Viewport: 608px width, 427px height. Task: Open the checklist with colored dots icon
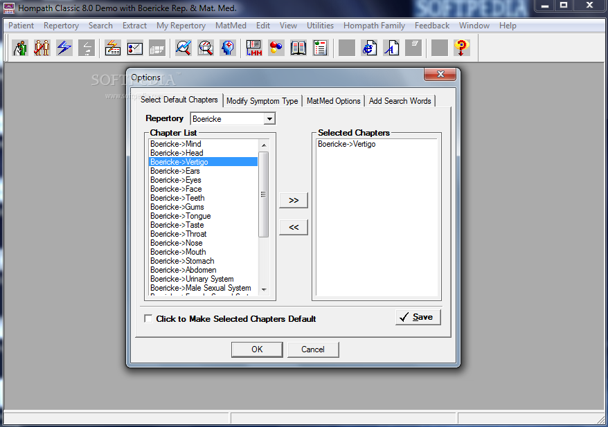135,48
